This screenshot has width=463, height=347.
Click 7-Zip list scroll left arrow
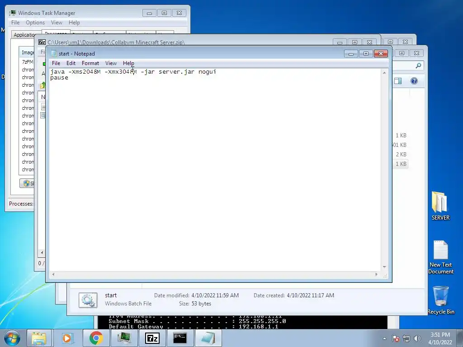[42, 253]
